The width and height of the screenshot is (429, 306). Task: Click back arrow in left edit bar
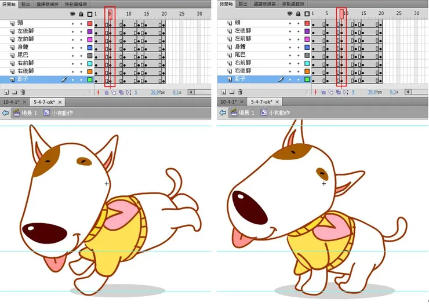click(5, 113)
